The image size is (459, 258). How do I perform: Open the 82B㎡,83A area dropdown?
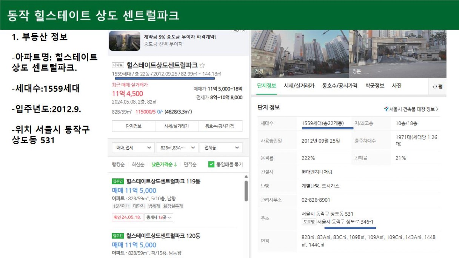pyautogui.click(x=177, y=148)
